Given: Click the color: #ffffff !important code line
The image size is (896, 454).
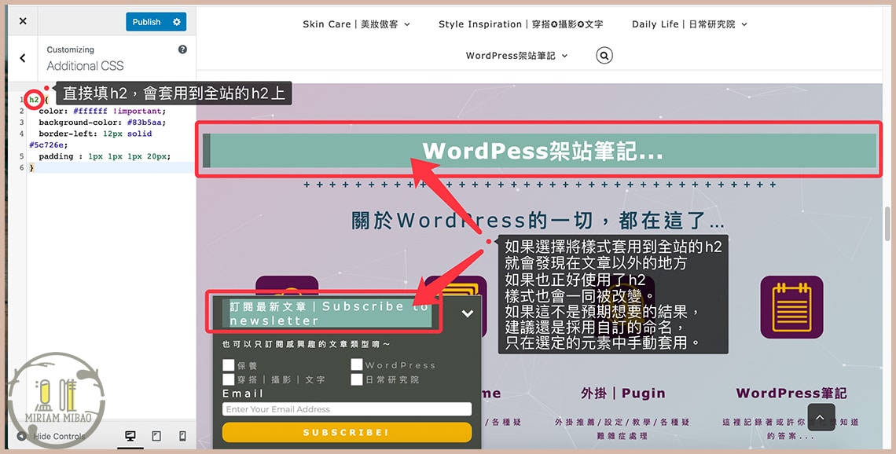Looking at the screenshot, I should [x=102, y=111].
